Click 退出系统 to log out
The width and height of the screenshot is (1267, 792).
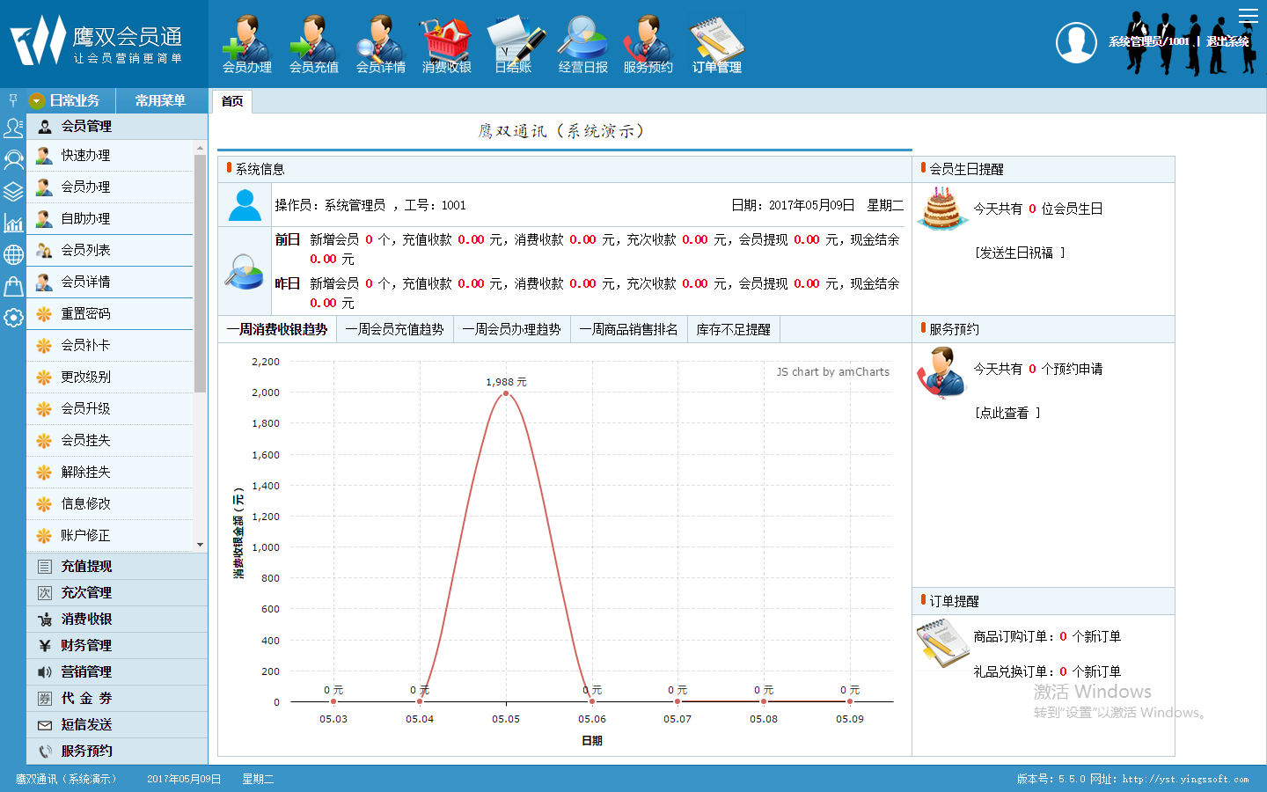pos(1227,41)
